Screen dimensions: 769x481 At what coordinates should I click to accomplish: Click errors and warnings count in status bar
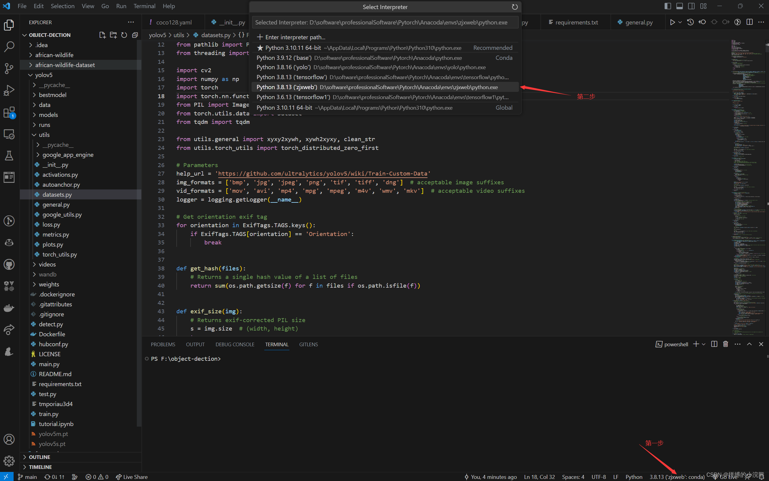point(97,477)
